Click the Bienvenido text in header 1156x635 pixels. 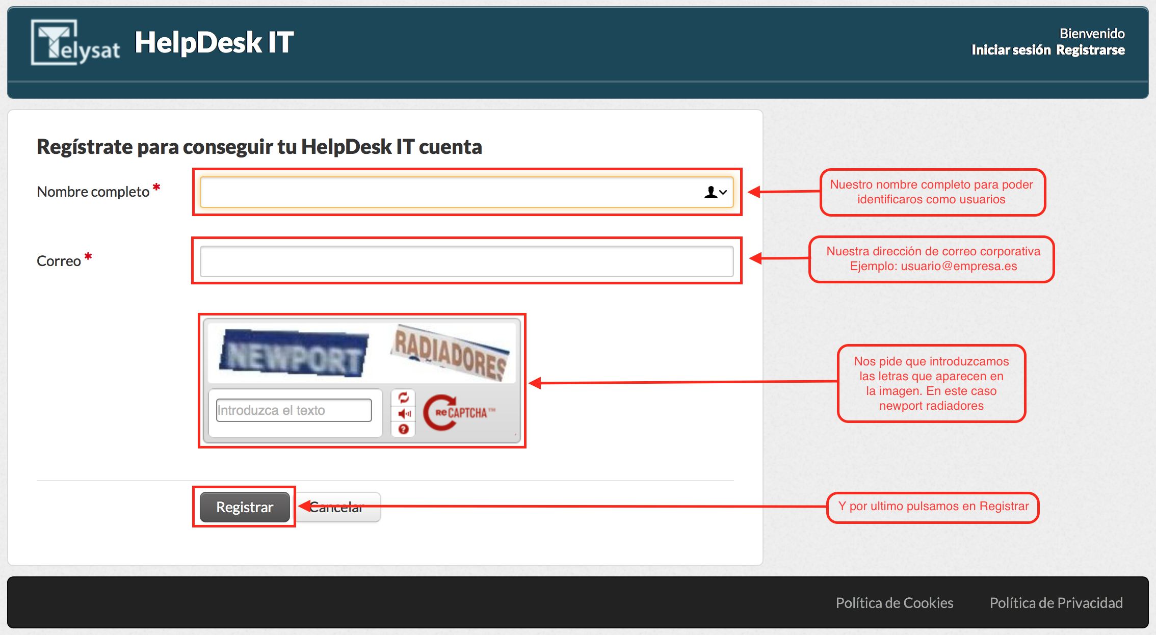pos(1092,34)
